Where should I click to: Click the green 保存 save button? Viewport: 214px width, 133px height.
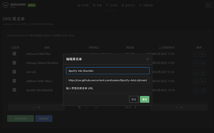pyautogui.click(x=145, y=99)
